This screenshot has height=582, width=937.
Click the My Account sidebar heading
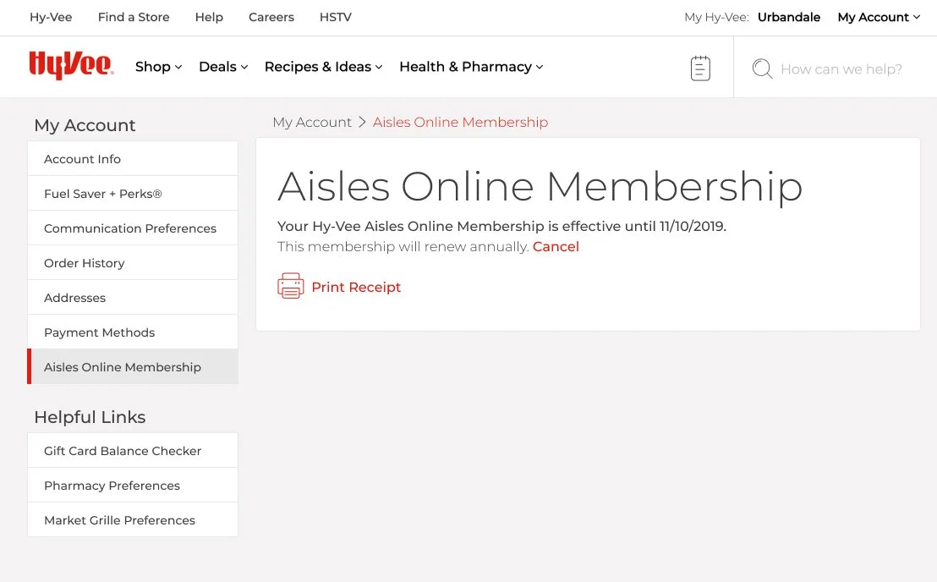point(85,125)
